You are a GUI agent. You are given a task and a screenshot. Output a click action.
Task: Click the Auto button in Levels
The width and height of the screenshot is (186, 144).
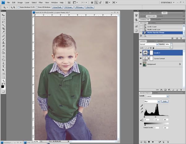click(165, 101)
